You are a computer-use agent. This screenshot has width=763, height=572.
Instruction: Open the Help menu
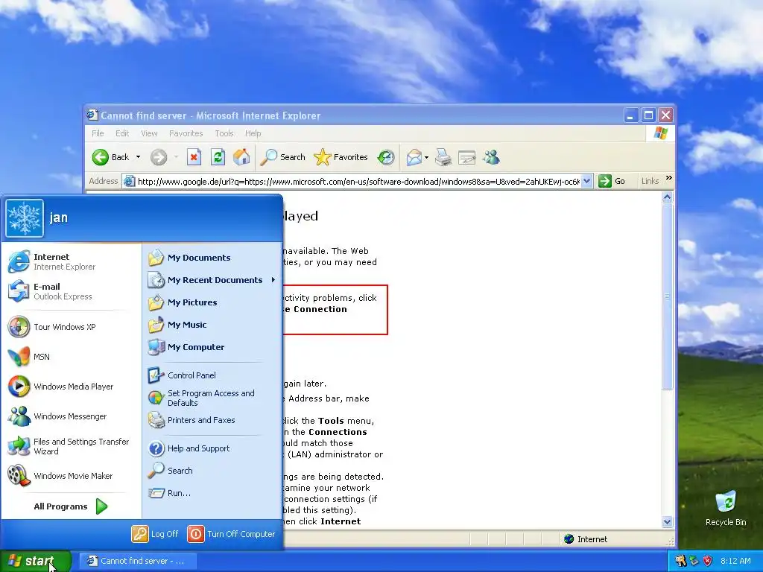(x=253, y=133)
